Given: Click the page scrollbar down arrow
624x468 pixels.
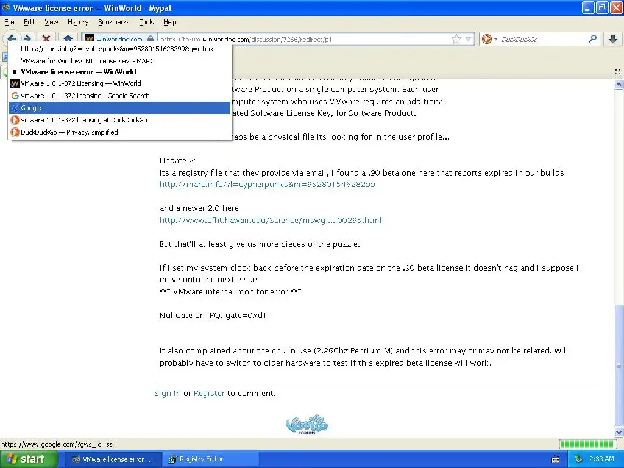Looking at the screenshot, I should pyautogui.click(x=619, y=432).
